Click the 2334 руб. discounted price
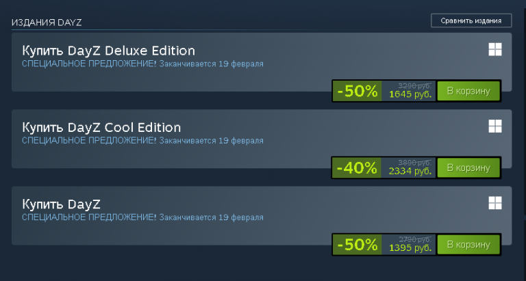 pos(410,171)
